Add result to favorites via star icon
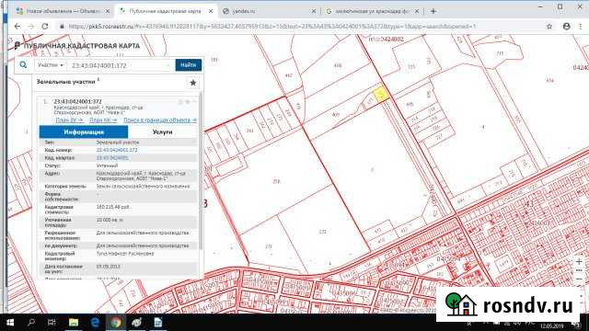Image resolution: width=589 pixels, height=331 pixels. [x=193, y=83]
